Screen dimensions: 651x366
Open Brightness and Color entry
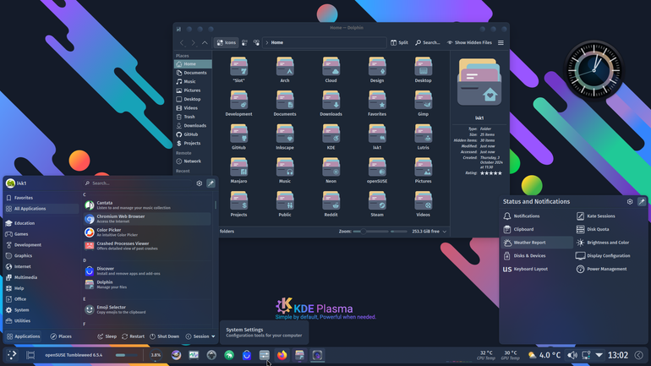click(x=610, y=243)
